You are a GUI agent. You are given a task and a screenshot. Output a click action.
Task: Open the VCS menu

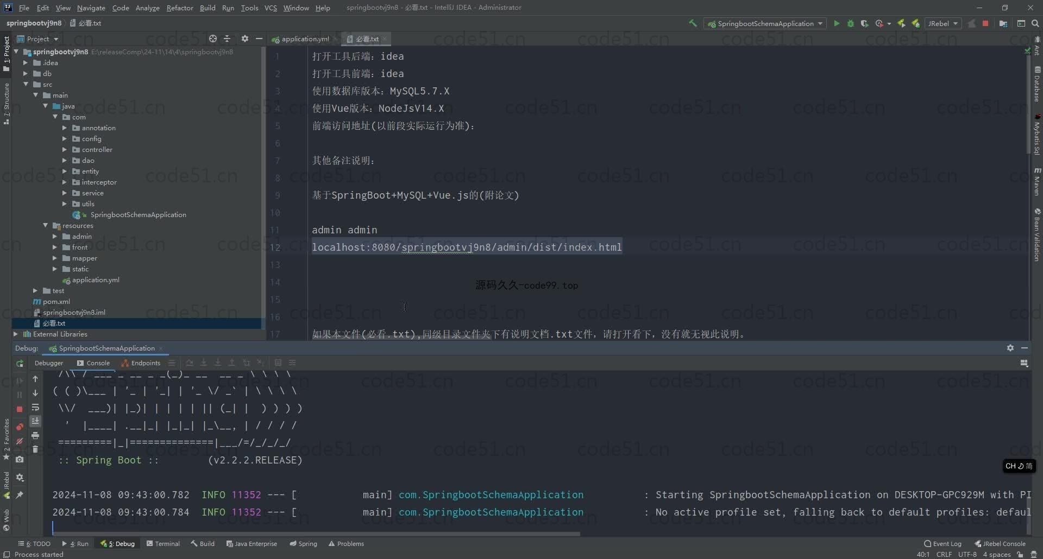pyautogui.click(x=271, y=8)
